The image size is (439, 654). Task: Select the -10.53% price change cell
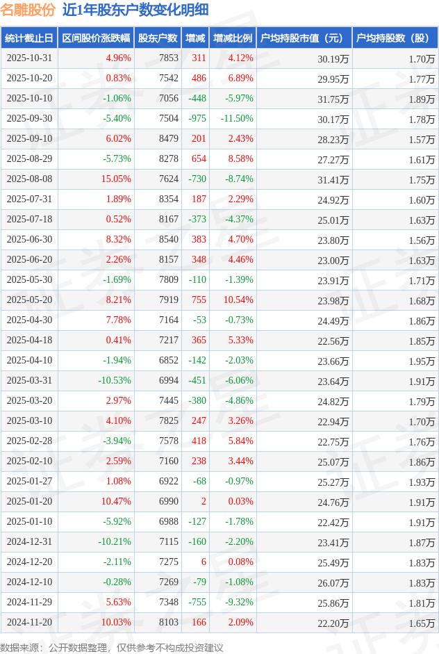(x=114, y=381)
